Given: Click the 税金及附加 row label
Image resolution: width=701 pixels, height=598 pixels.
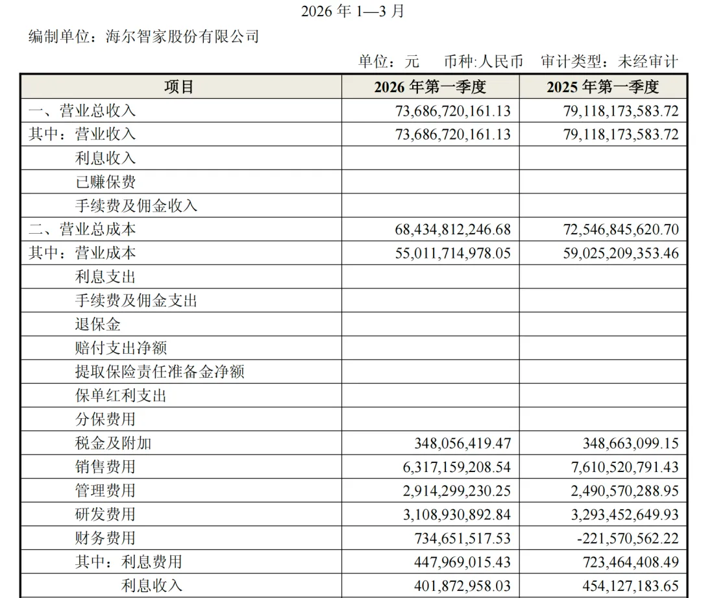Looking at the screenshot, I should tap(113, 443).
